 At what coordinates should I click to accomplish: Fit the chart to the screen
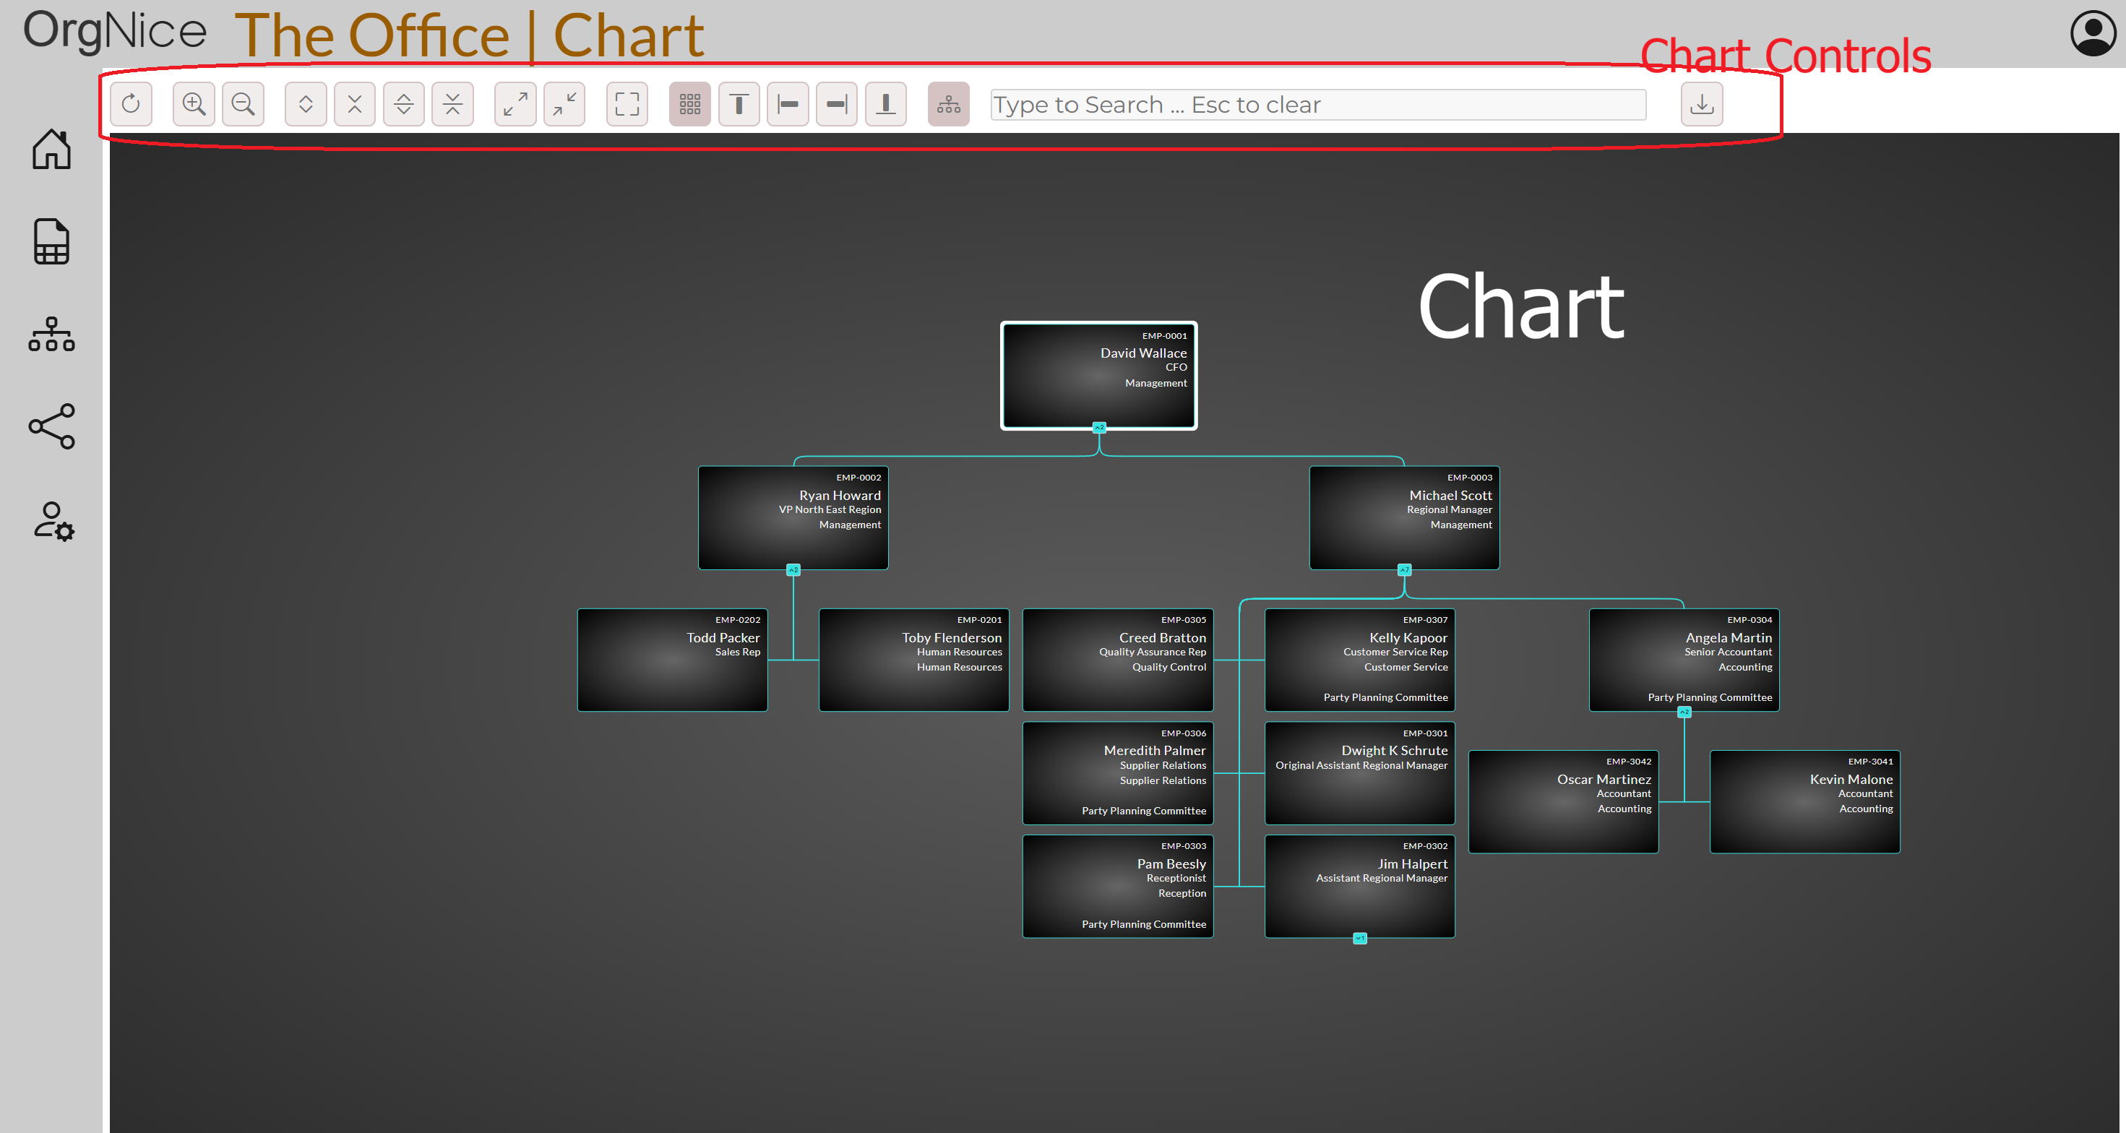click(627, 104)
